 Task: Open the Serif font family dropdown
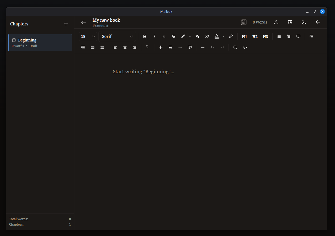(x=117, y=36)
